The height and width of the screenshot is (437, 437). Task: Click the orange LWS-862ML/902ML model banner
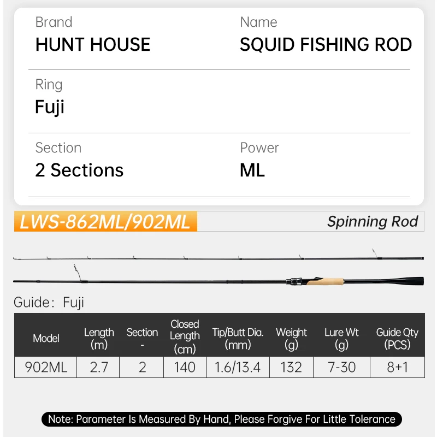[x=105, y=222]
